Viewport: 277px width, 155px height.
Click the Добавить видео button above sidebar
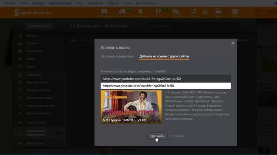pyautogui.click(x=39, y=26)
